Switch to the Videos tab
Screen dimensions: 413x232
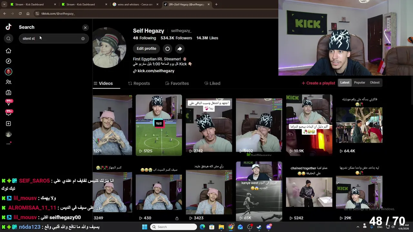point(104,83)
